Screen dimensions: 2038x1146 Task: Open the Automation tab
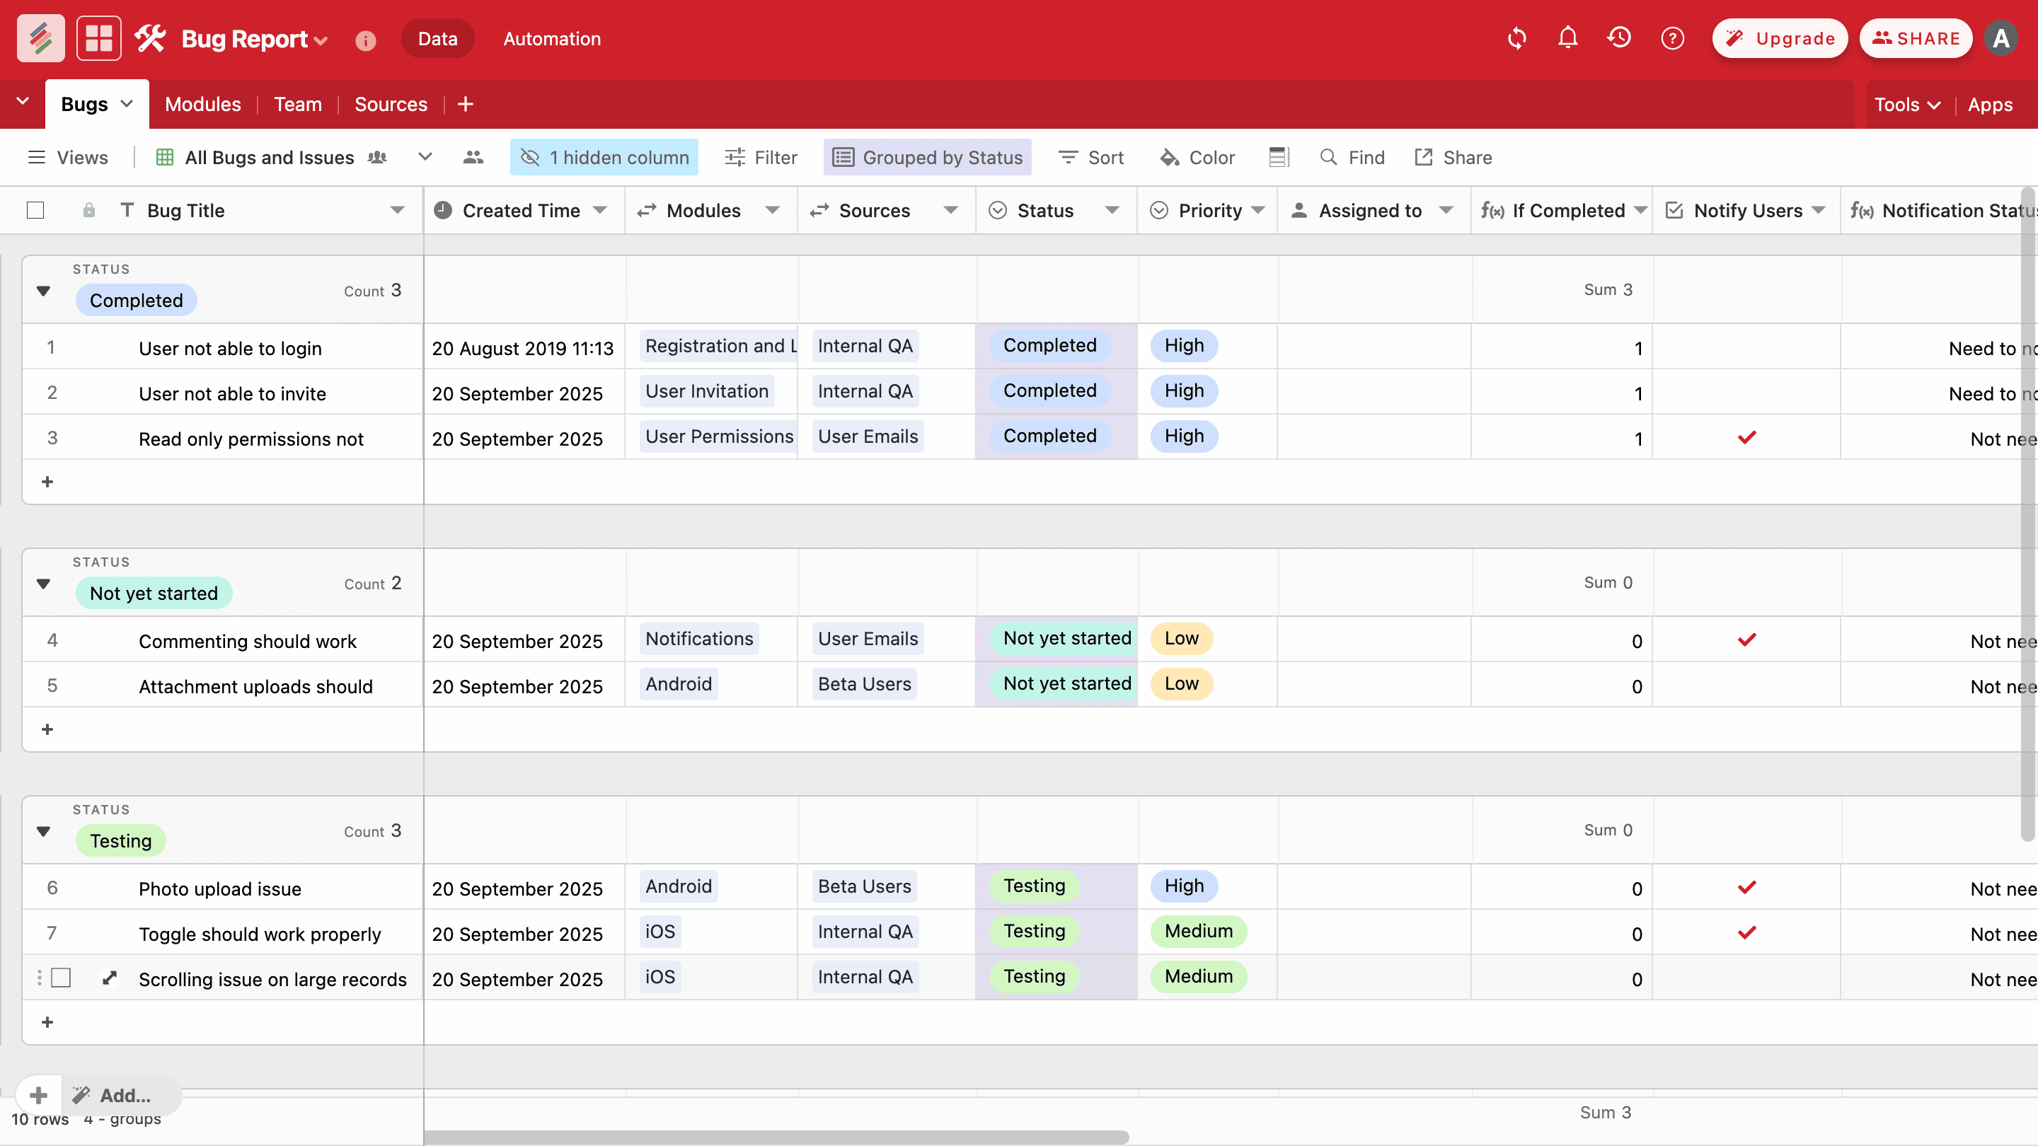pos(552,39)
